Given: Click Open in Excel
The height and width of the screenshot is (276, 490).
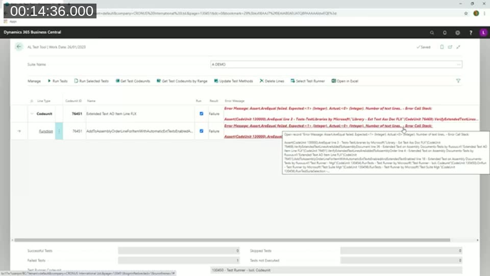Looking at the screenshot, I should 345,81.
